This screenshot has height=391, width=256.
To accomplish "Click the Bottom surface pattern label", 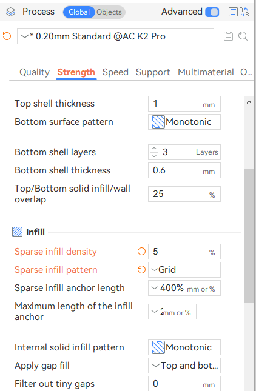I will [64, 122].
